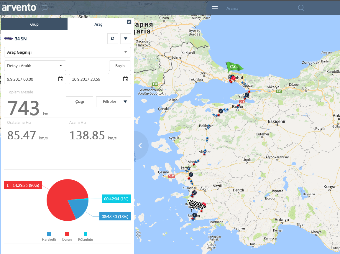Click the 00:42:04 (1%) label
340x254 pixels.
[116, 199]
